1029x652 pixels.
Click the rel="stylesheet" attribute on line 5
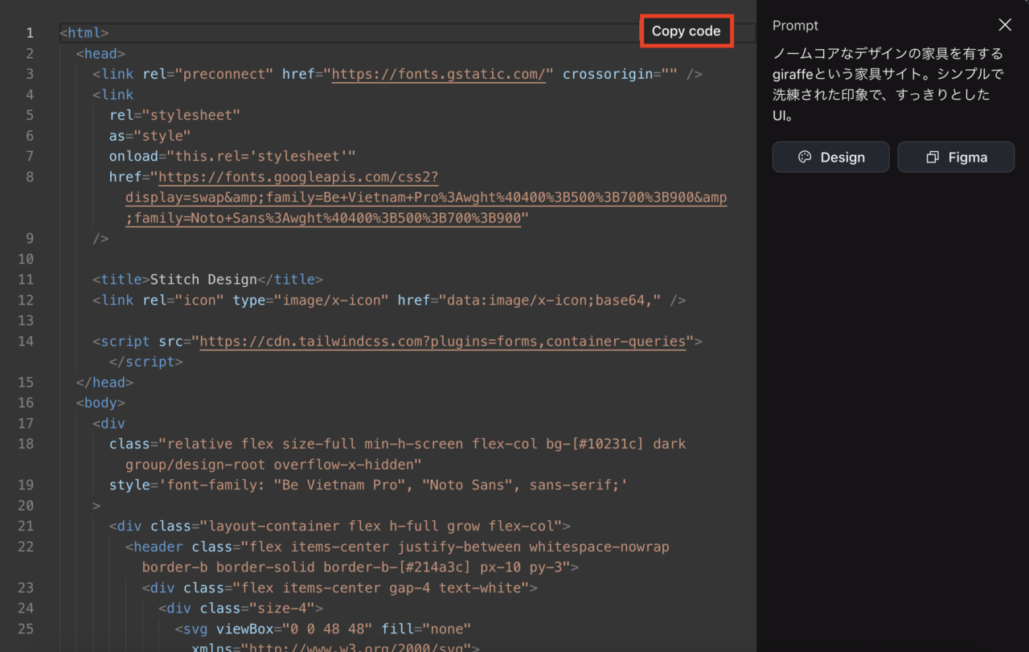174,115
